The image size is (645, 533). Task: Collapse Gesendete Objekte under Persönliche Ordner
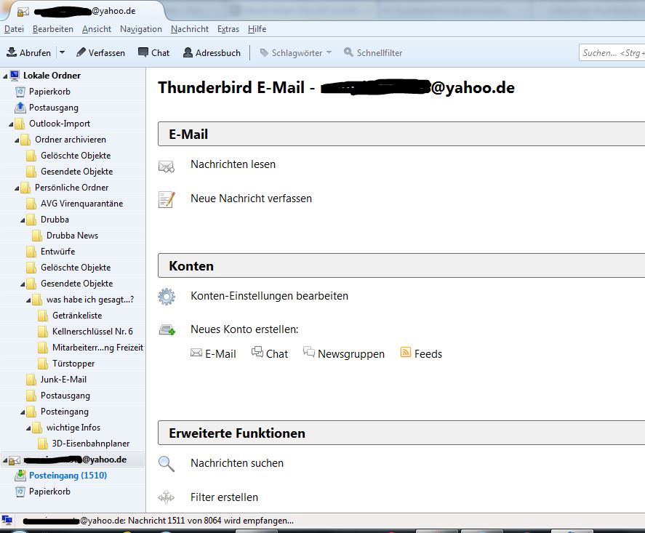coord(23,284)
